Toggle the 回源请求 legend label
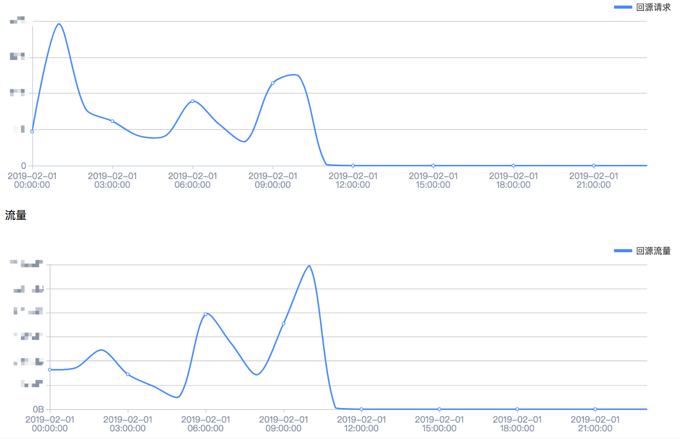Screen dimensions: 680x439 coord(653,7)
